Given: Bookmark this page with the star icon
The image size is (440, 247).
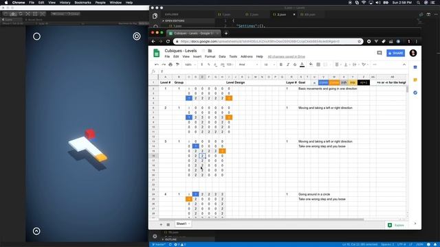Looking at the screenshot, I should point(359,41).
